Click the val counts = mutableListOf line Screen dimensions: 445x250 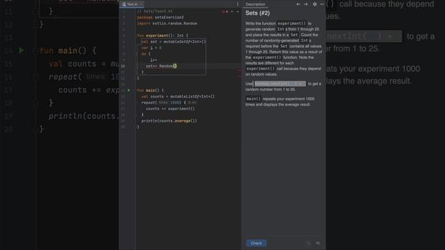178,97
